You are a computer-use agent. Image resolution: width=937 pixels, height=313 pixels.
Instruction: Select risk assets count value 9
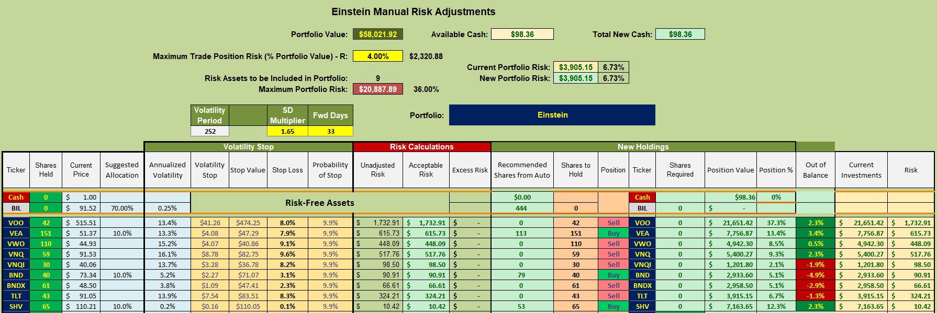tap(378, 78)
